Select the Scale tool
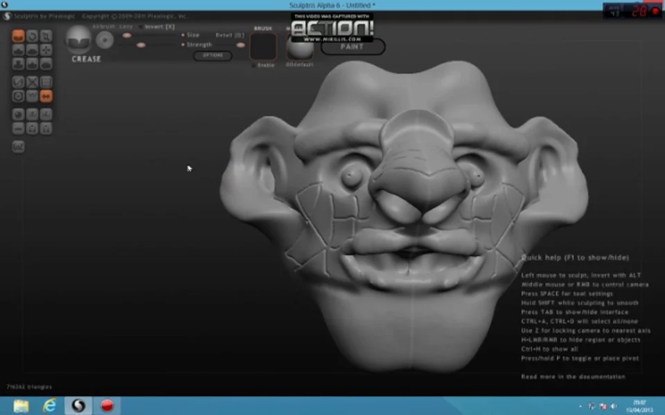Screen dimensions: 665x415 click(46, 36)
